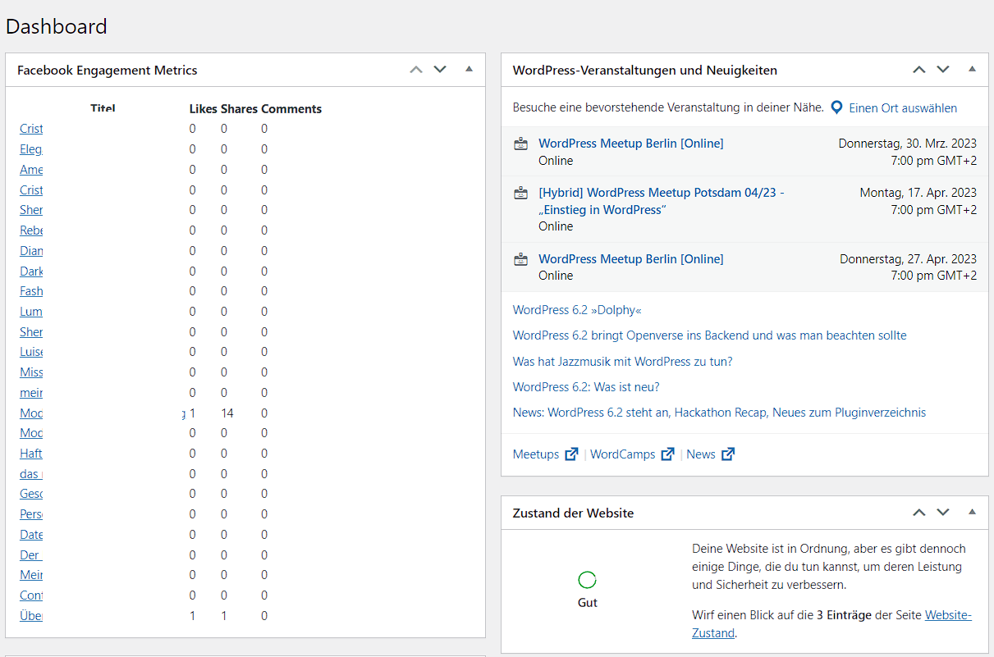Collapse the Zustand der Website widget

point(972,513)
